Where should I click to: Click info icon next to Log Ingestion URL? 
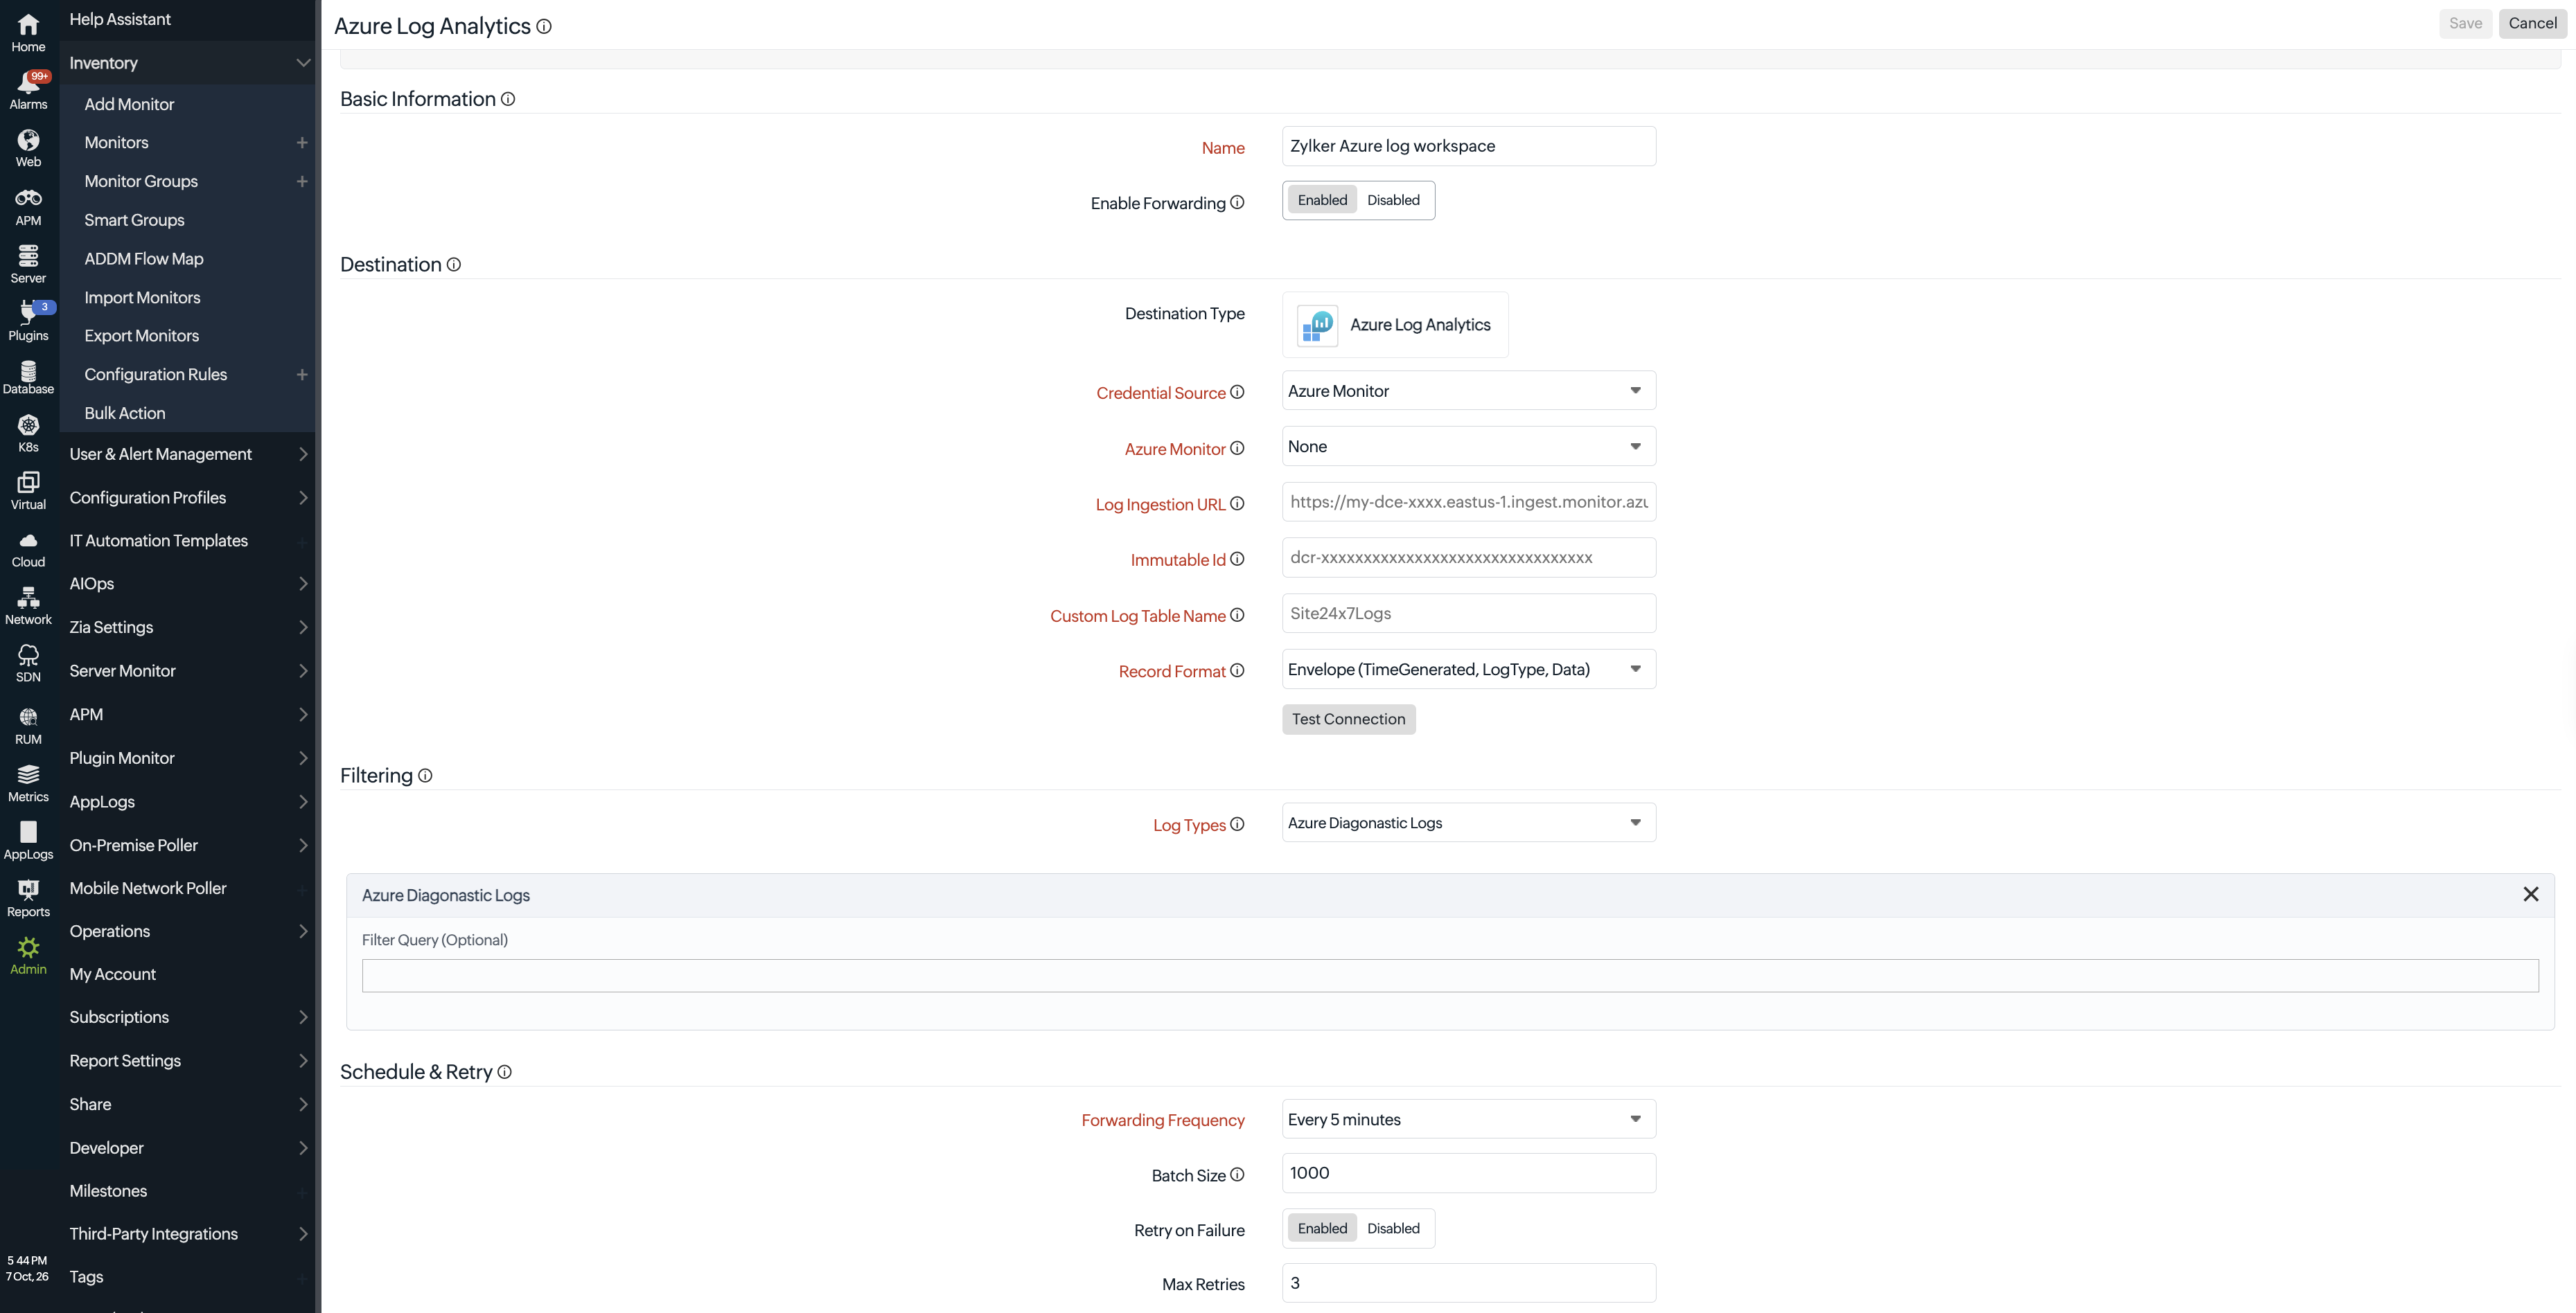(x=1237, y=503)
